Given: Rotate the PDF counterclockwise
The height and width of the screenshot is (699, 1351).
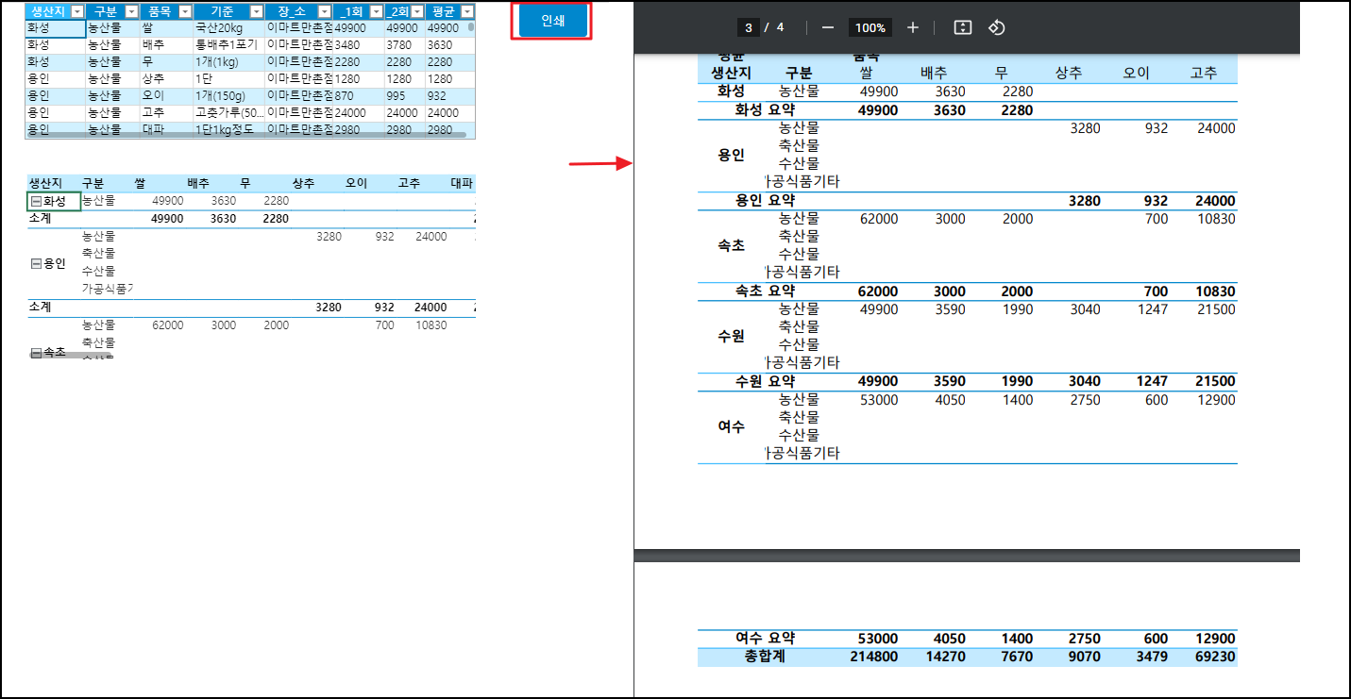Looking at the screenshot, I should coord(996,27).
